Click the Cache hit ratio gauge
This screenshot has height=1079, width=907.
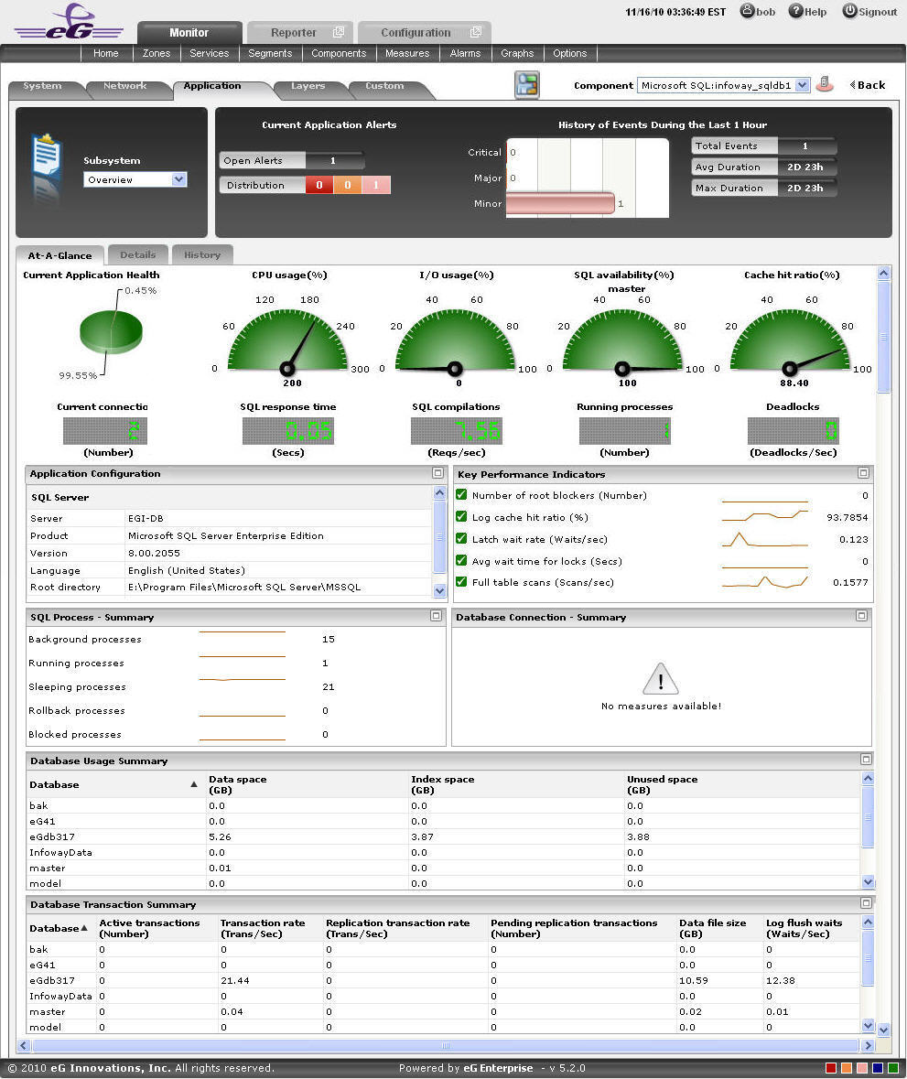click(790, 340)
